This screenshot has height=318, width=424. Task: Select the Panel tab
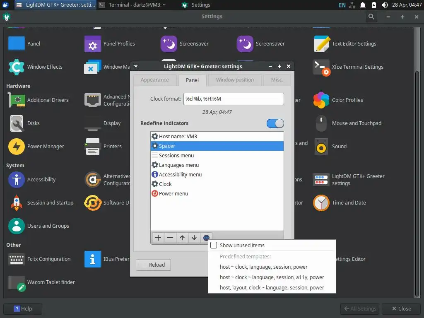(x=192, y=80)
